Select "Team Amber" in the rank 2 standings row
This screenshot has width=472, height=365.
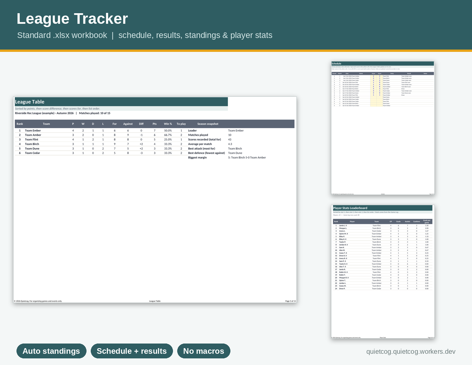click(x=33, y=135)
